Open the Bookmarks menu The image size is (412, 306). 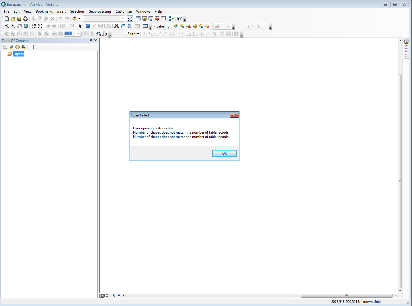pos(44,11)
